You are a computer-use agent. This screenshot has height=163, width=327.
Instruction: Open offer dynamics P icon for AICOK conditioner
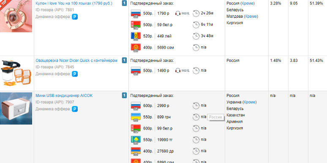pos(75,109)
